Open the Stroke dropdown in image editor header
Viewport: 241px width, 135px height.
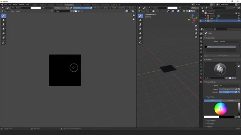coord(107,8)
